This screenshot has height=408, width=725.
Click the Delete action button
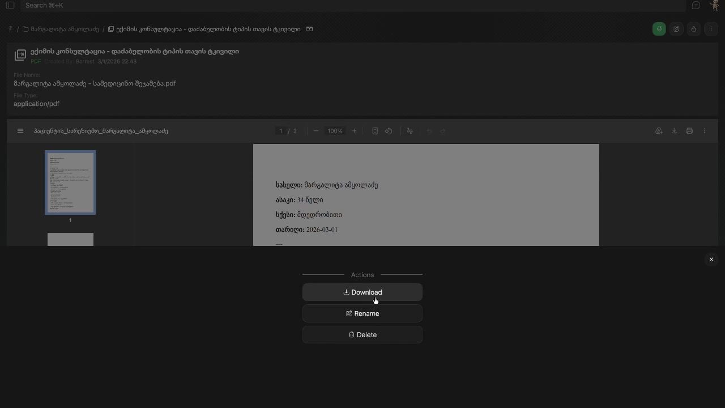[362, 334]
